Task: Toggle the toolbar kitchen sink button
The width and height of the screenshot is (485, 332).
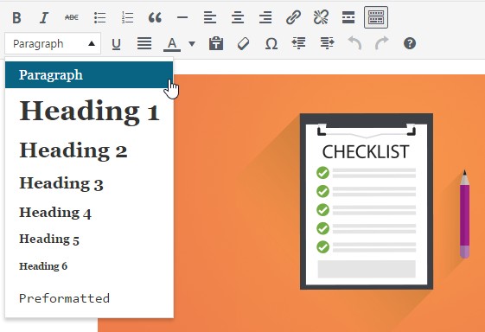Action: point(376,17)
